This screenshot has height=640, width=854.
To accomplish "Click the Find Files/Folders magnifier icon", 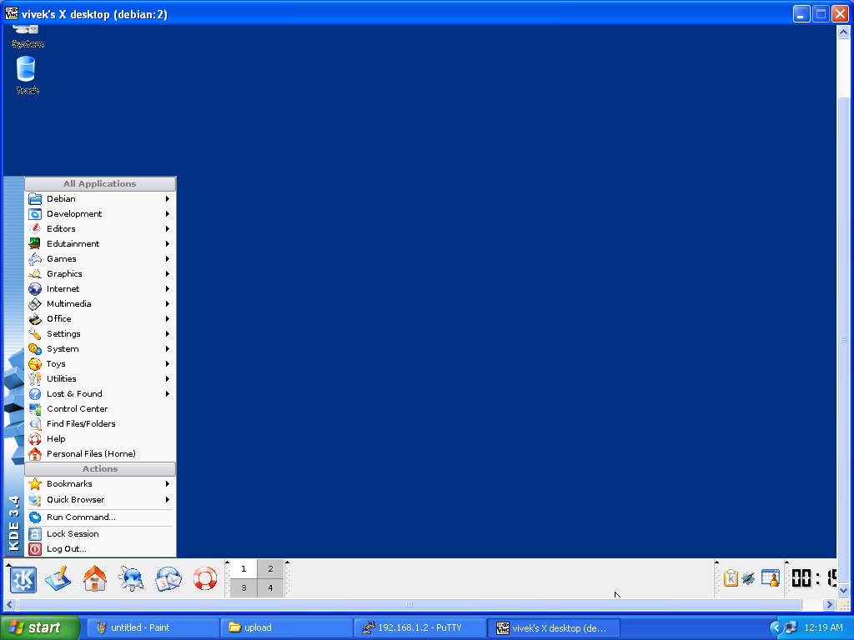I will tap(35, 424).
